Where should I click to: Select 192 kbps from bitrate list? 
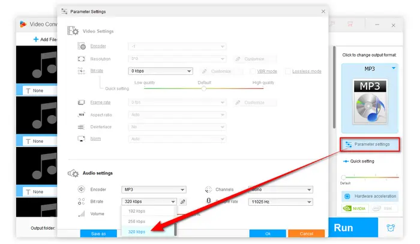pyautogui.click(x=148, y=211)
